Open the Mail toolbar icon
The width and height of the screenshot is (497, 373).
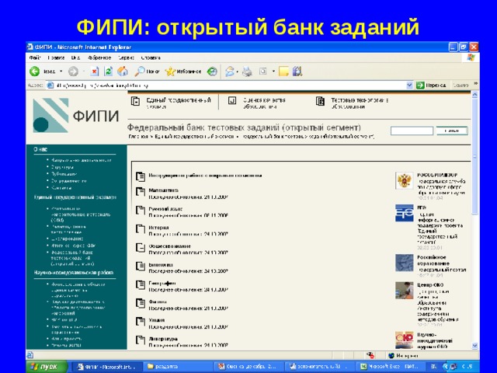230,71
